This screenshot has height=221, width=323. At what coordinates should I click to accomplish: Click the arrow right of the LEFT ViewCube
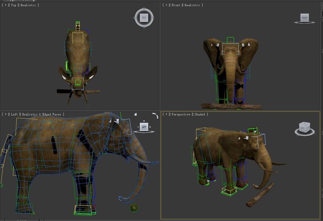pyautogui.click(x=150, y=127)
